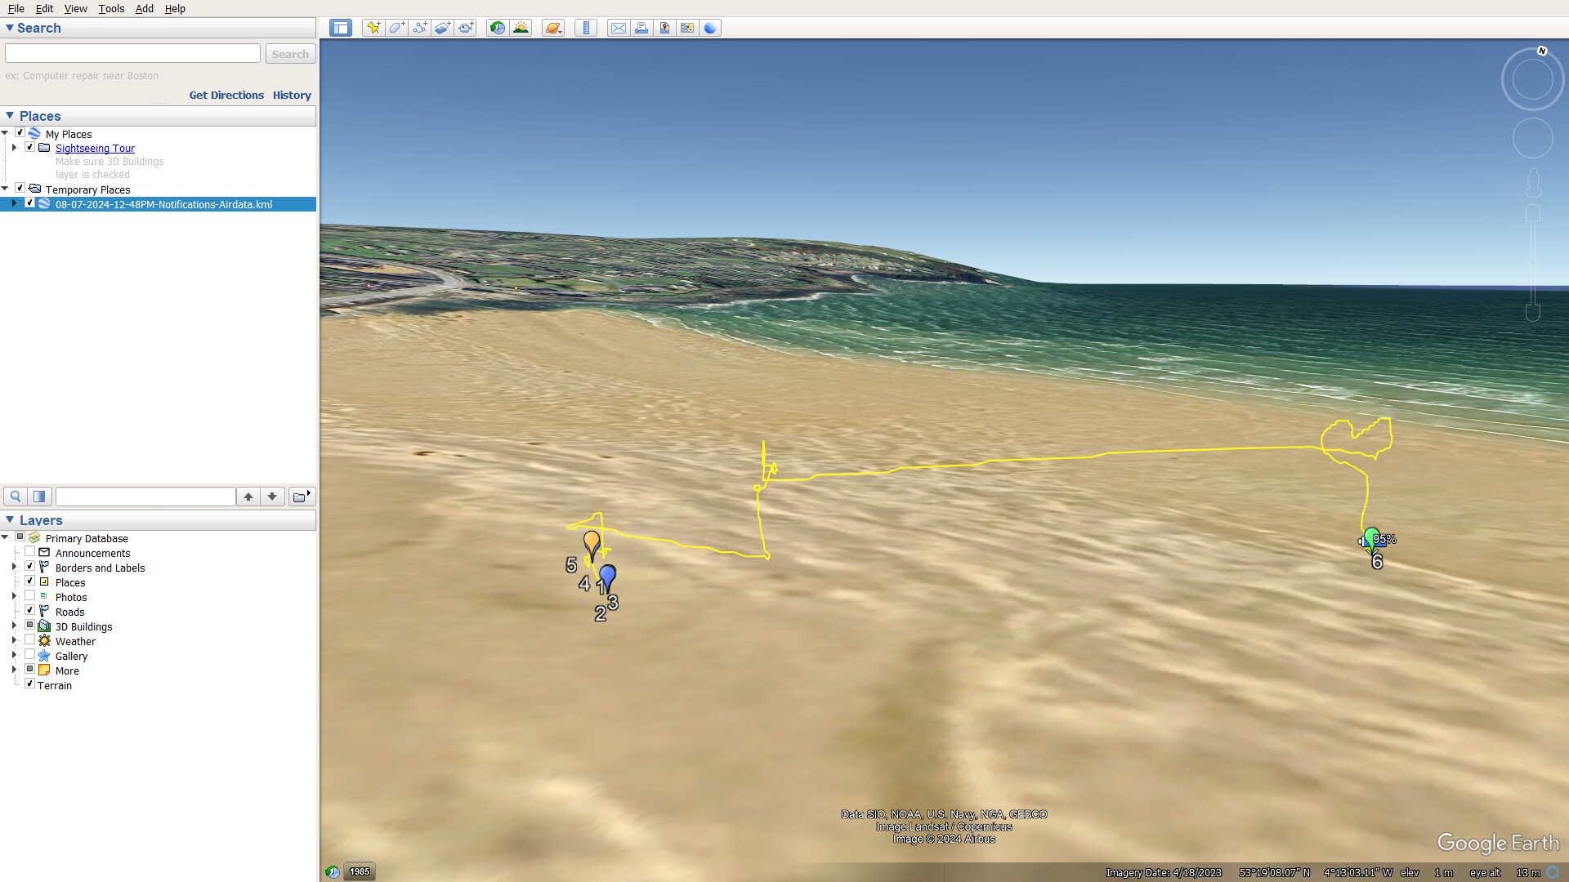Disable the Terrain layer checkbox
This screenshot has height=882, width=1569.
click(30, 684)
